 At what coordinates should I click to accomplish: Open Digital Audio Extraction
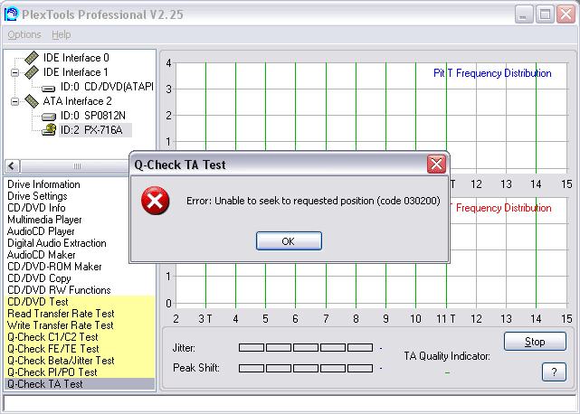(57, 243)
